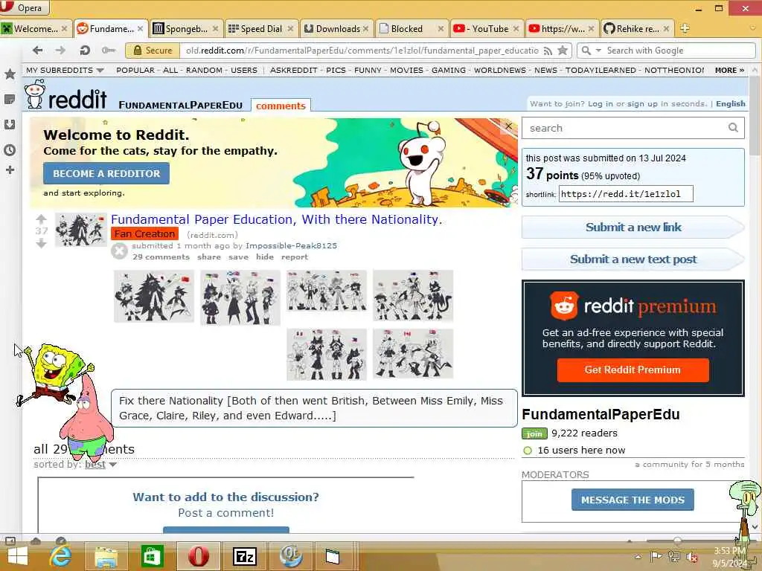Open Windows Store from taskbar
The height and width of the screenshot is (571, 762).
(x=152, y=556)
